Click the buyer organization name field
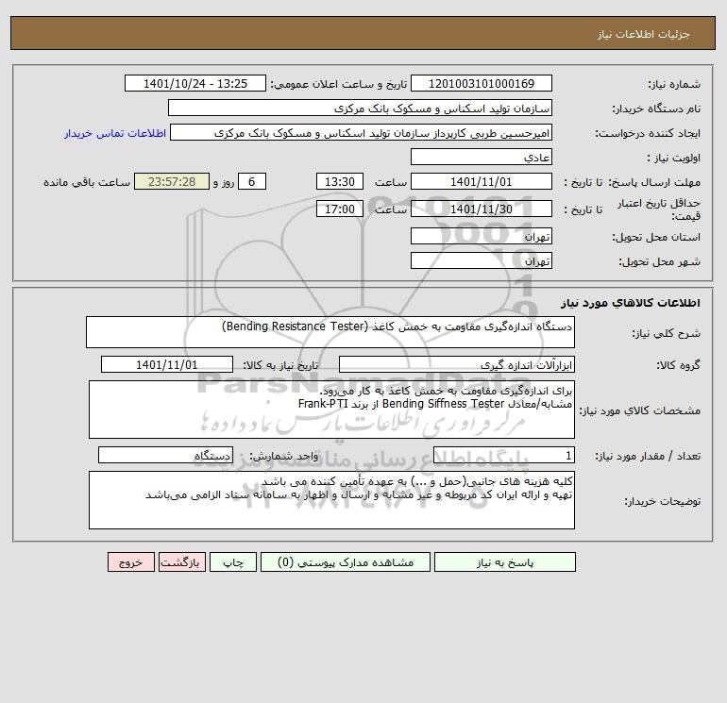The width and height of the screenshot is (727, 703). coord(360,108)
